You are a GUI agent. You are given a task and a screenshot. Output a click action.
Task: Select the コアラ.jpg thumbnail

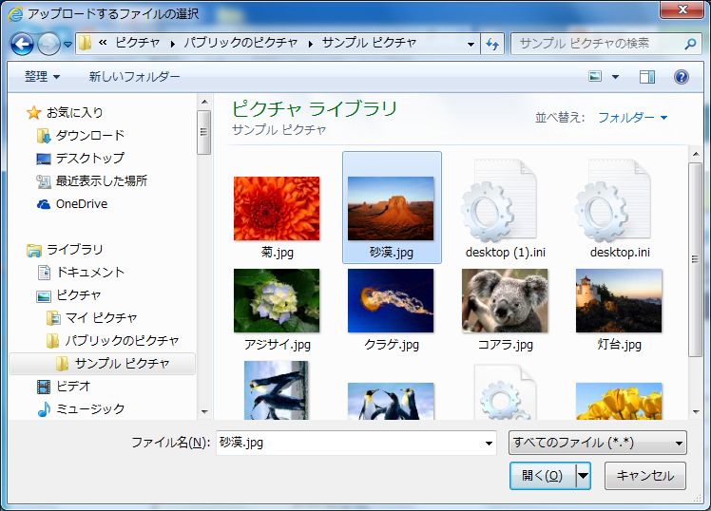tap(505, 301)
